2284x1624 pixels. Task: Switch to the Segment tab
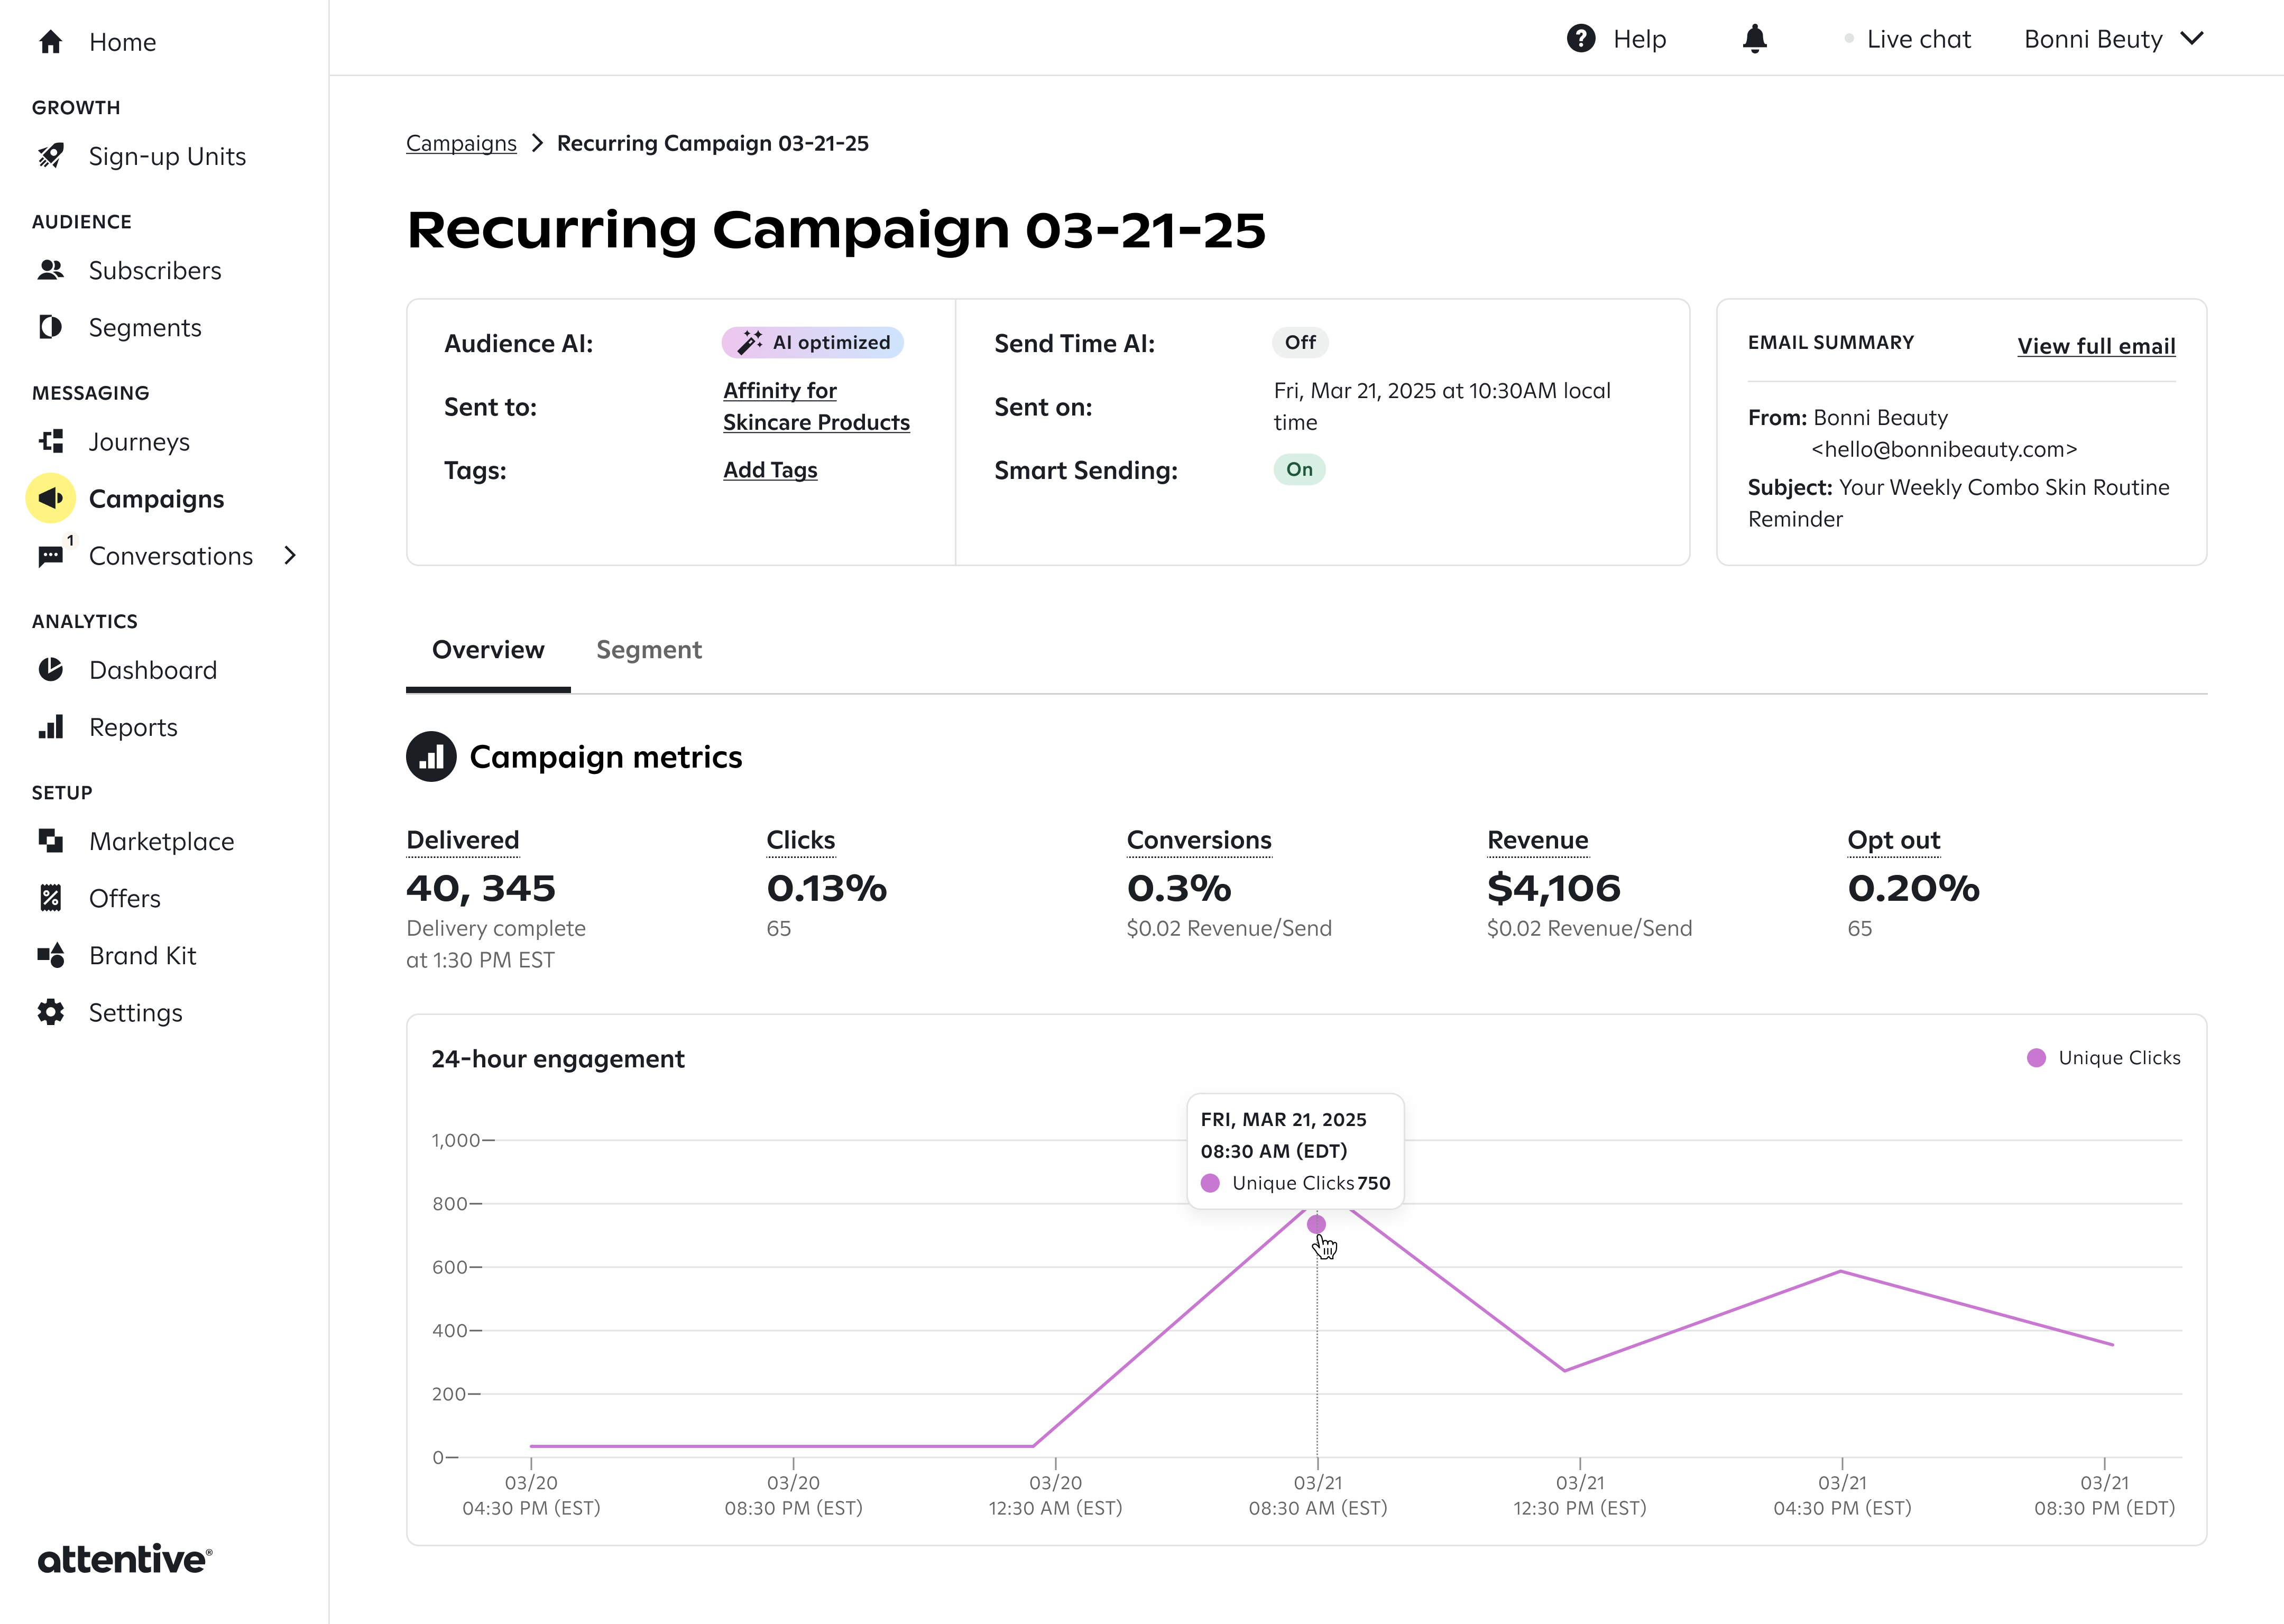(x=649, y=650)
